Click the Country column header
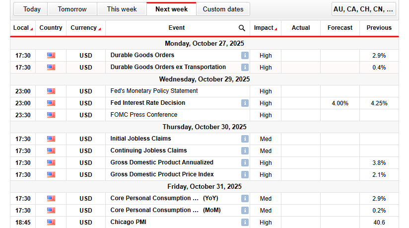This screenshot has width=409, height=228. [51, 28]
